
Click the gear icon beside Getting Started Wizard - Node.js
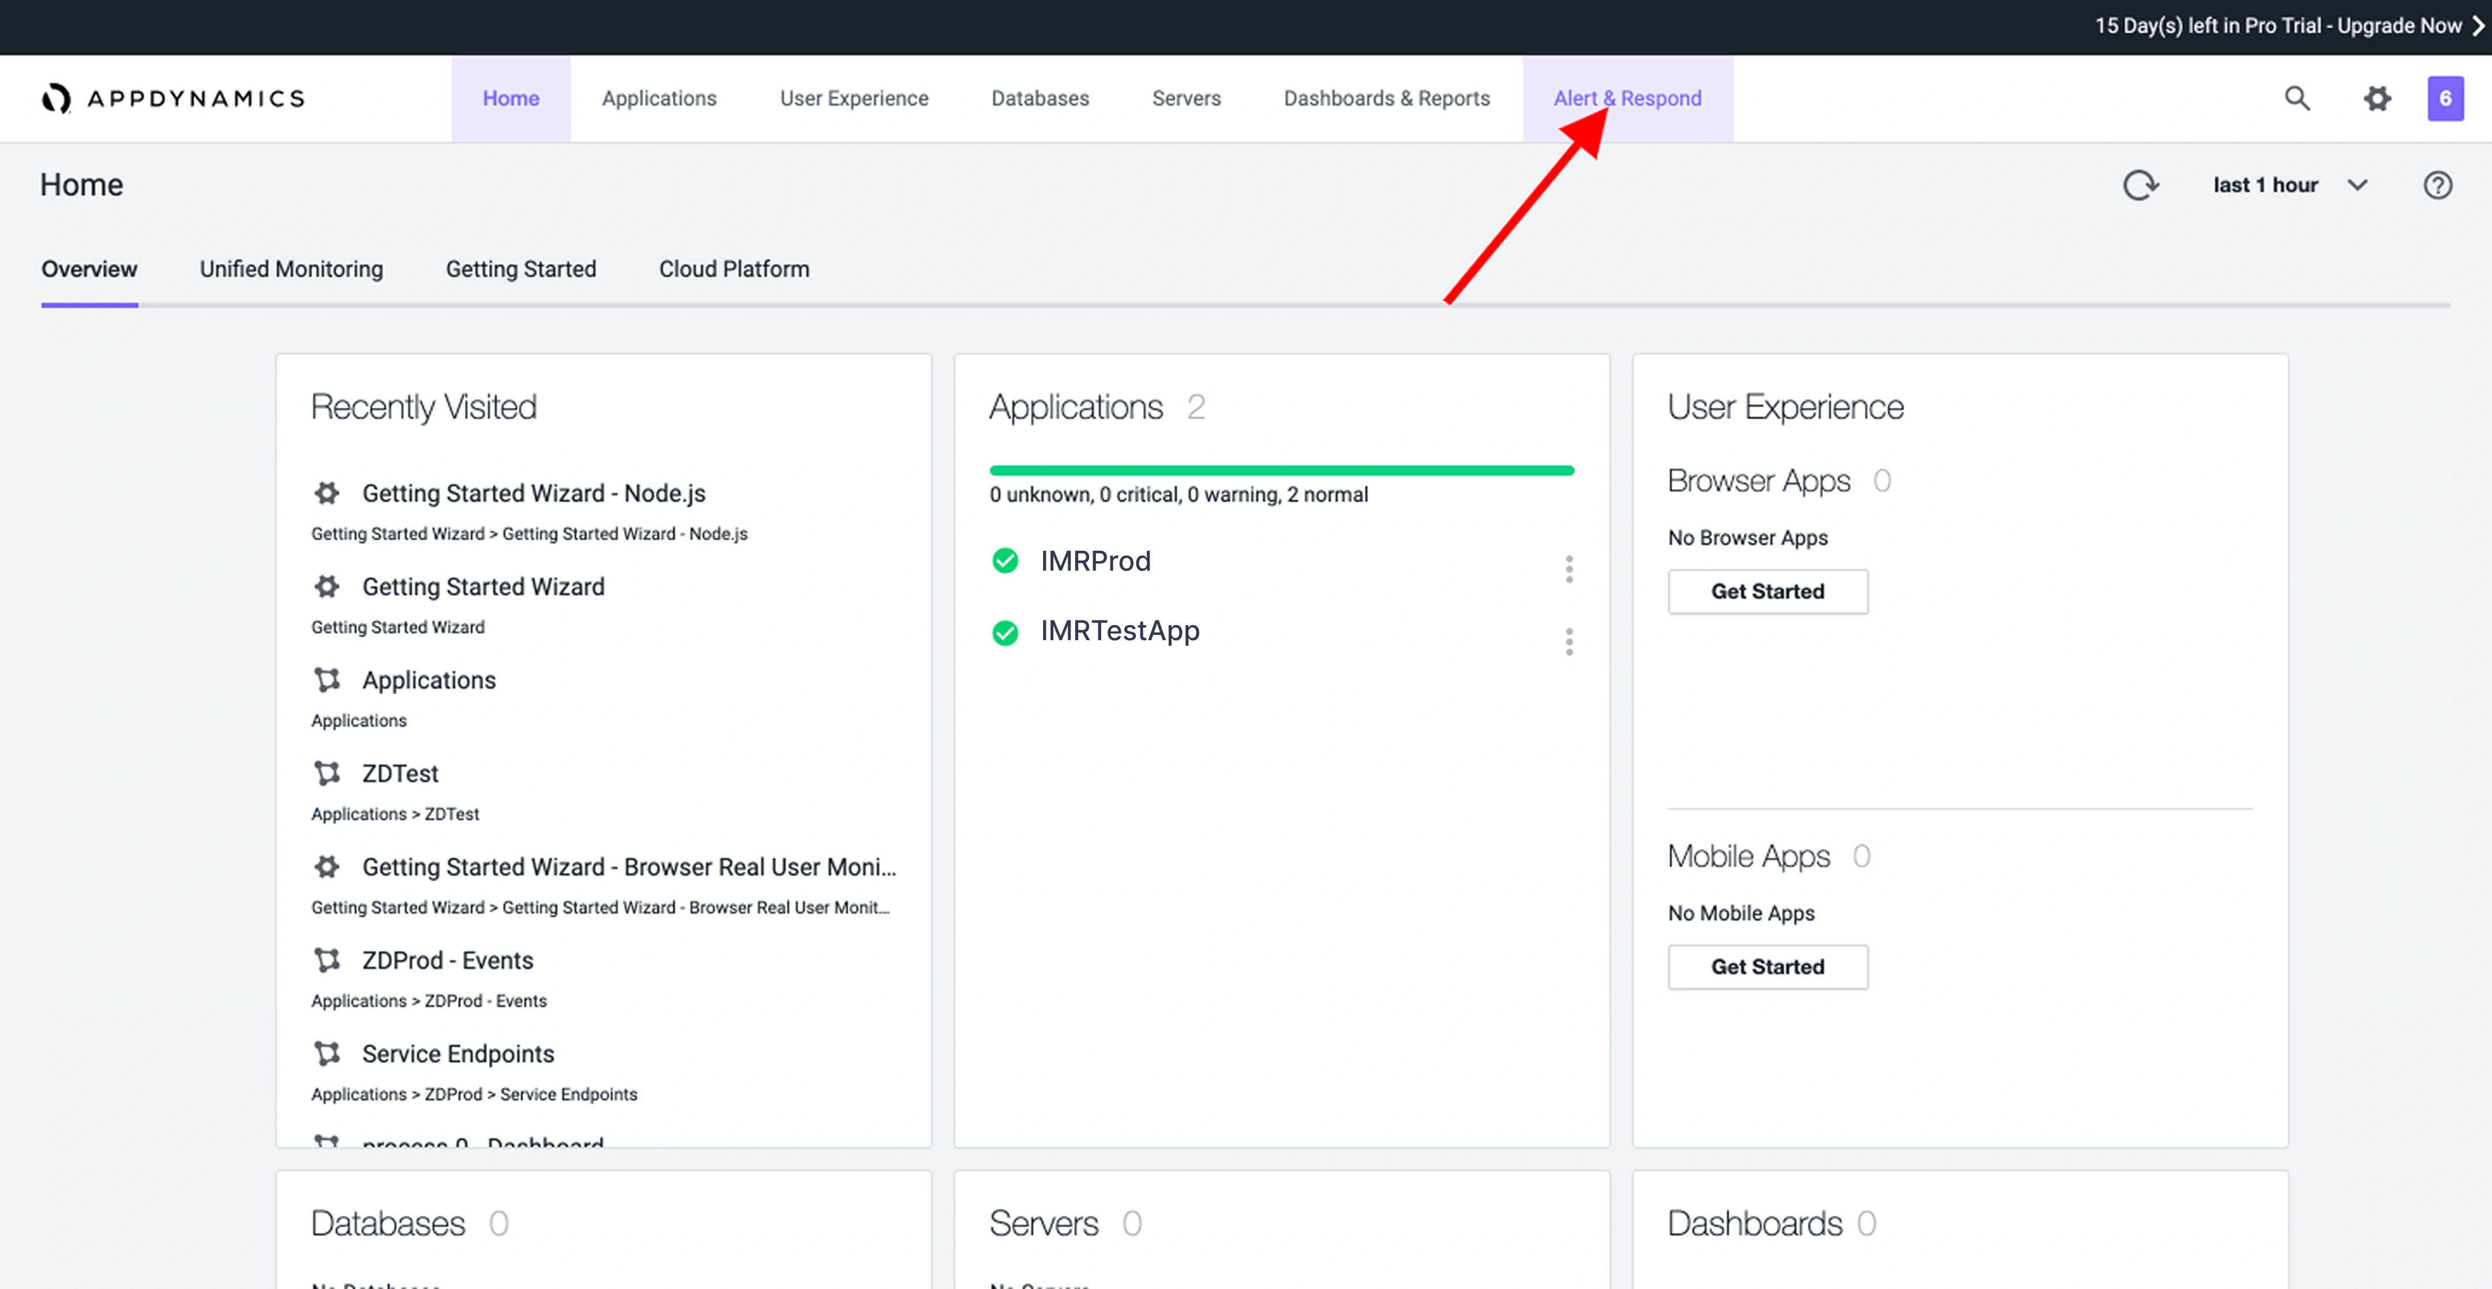tap(327, 493)
